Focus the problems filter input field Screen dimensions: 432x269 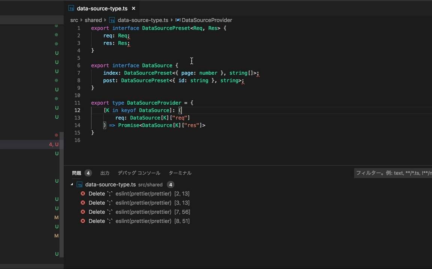[393, 173]
